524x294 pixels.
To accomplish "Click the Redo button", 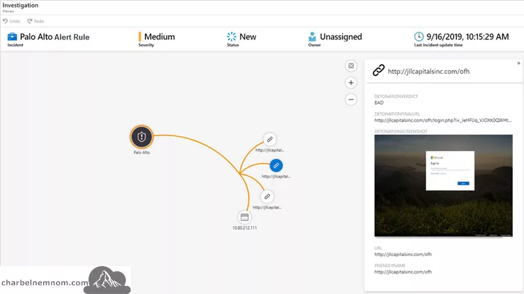I will click(36, 21).
